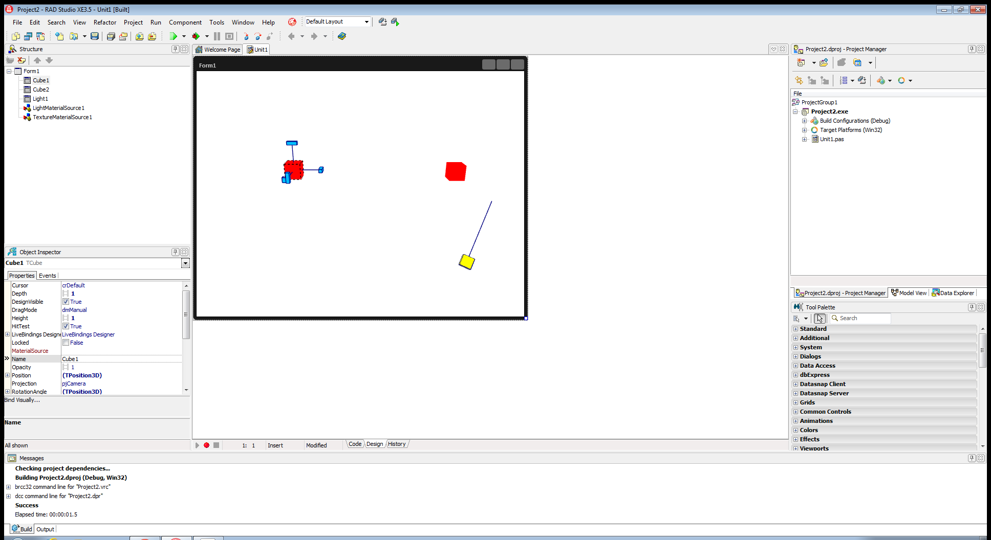The width and height of the screenshot is (991, 540).
Task: Click the Bind Visually... link
Action: [x=22, y=400]
